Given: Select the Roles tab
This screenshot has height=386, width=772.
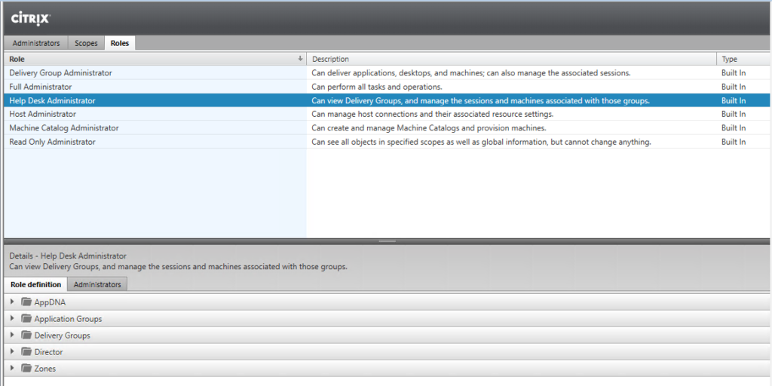Looking at the screenshot, I should pos(120,43).
